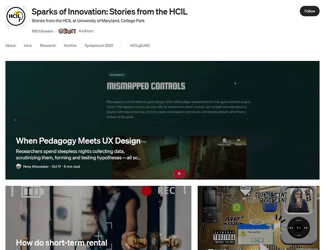This screenshot has width=328, height=250.
Task: Click the red REC dot on rental article
Action: [x=146, y=191]
